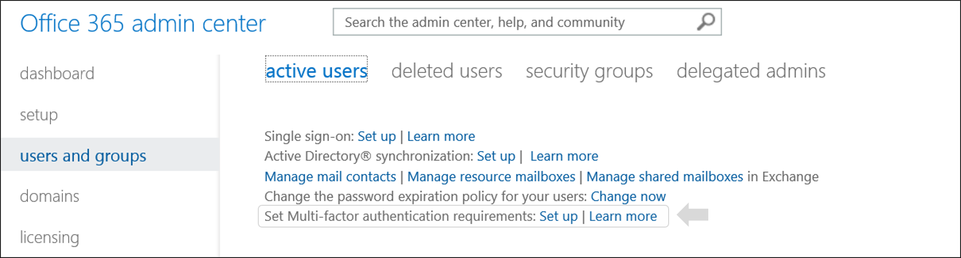The image size is (961, 258).
Task: Open Manage resource mailboxes link
Action: 491,176
